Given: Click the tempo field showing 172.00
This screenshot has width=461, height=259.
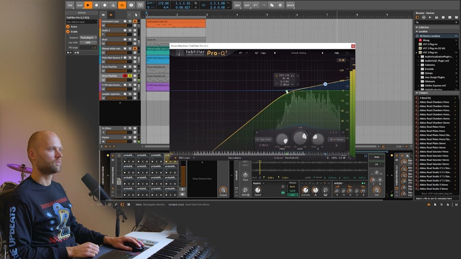Looking at the screenshot, I should (163, 3).
